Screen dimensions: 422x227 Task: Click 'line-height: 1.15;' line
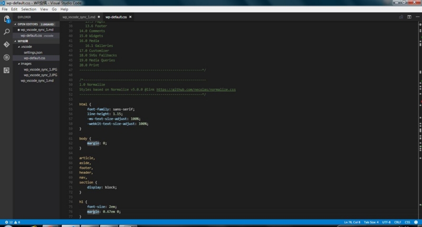(104, 114)
